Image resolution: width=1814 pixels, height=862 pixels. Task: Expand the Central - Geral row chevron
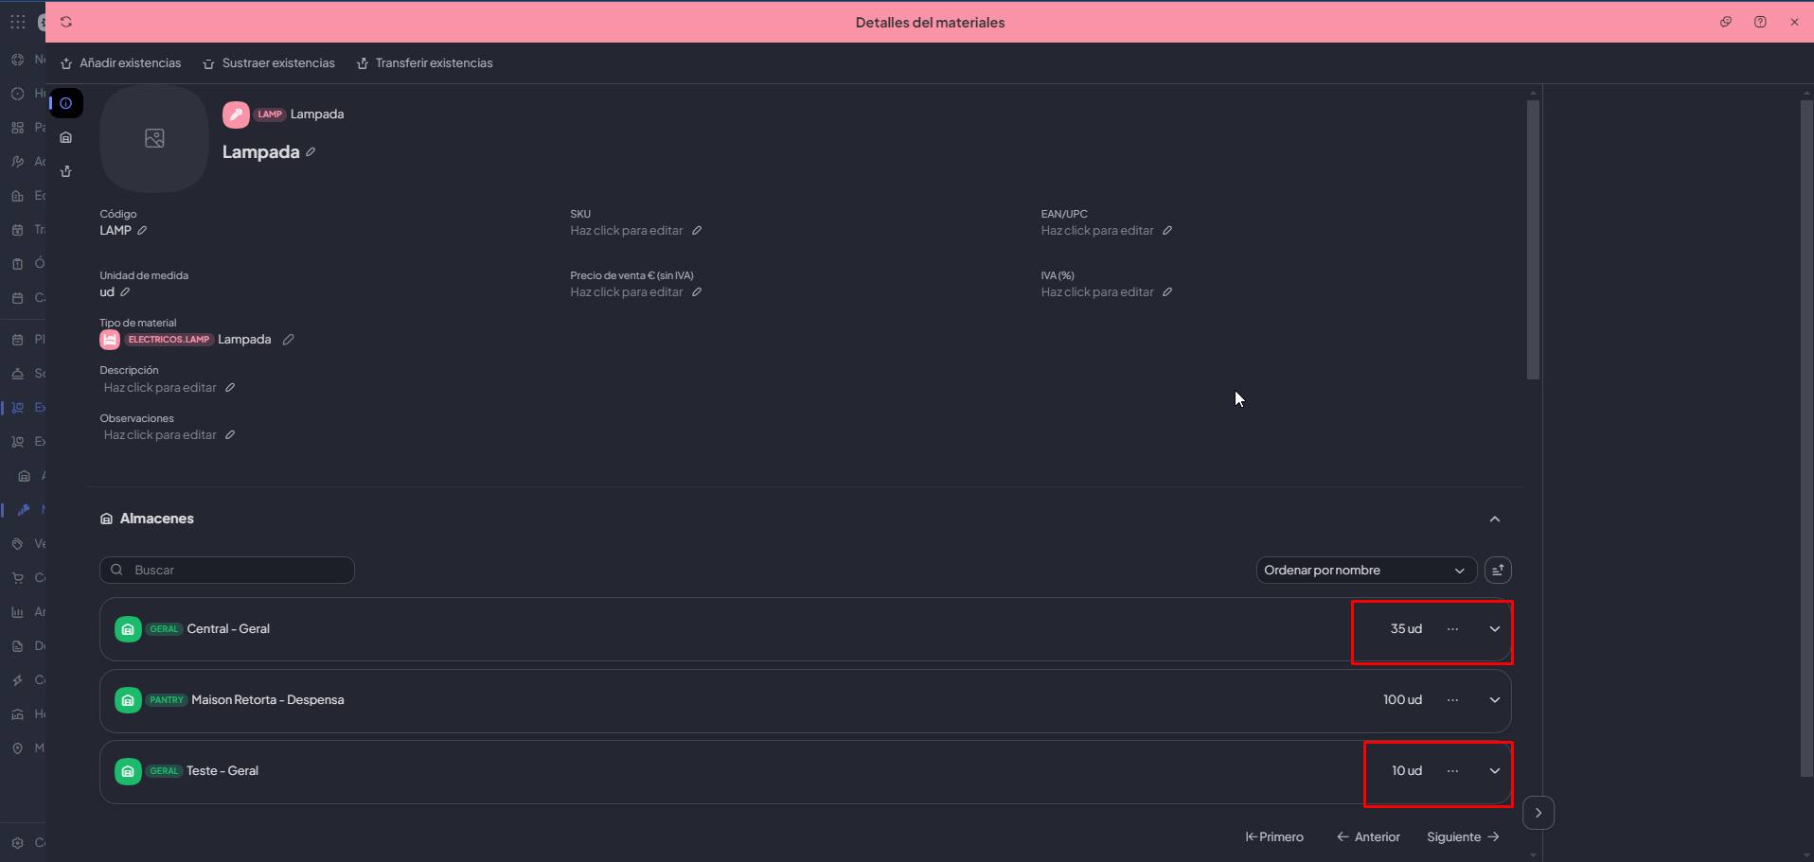click(x=1495, y=629)
